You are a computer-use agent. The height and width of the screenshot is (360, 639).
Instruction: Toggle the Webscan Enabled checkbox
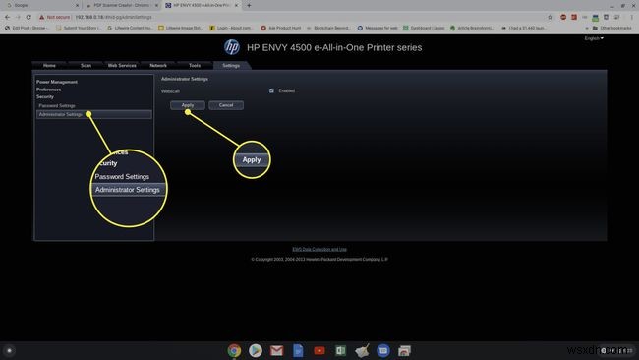click(x=271, y=90)
